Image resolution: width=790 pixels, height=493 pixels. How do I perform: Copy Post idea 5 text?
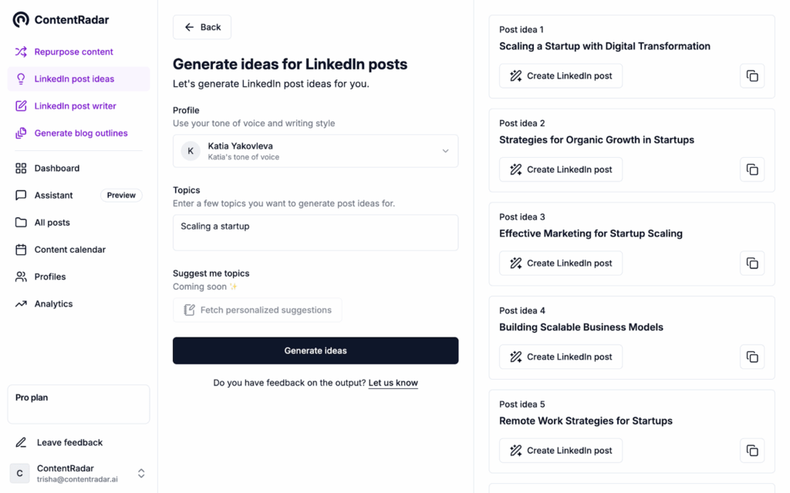752,451
